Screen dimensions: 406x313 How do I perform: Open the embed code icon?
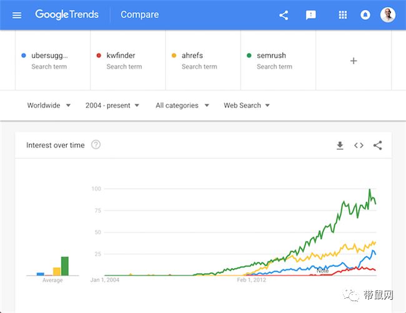(x=359, y=146)
